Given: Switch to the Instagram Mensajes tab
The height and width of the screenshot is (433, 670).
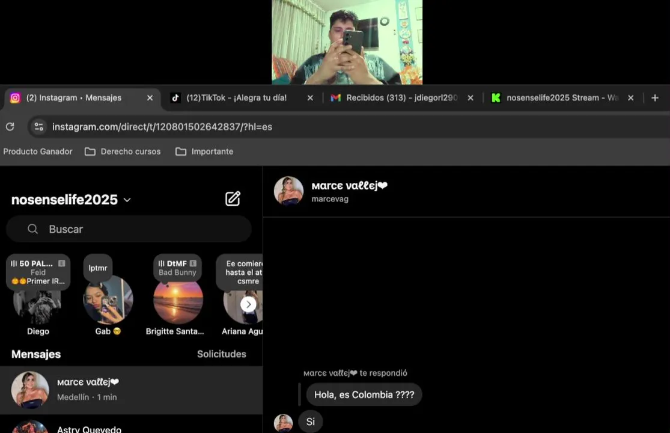Looking at the screenshot, I should tap(81, 98).
